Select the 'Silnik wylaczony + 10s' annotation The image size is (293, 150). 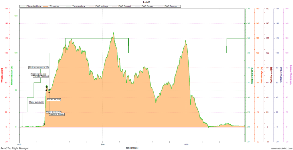39,67
